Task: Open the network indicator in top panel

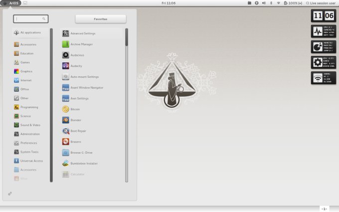Action: tap(279, 3)
